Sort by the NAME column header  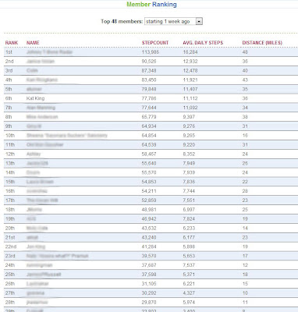pos(33,43)
